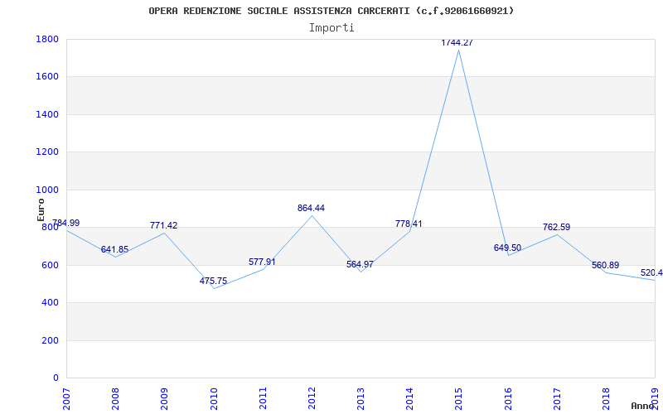
Task: Select the 1200 y-axis tick label
Action: tap(47, 152)
